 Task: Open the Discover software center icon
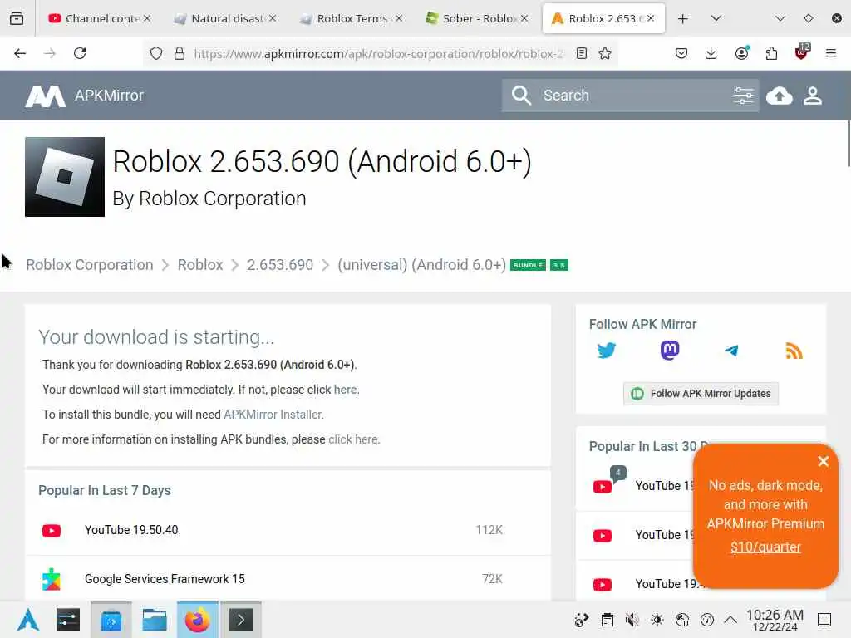pos(111,620)
